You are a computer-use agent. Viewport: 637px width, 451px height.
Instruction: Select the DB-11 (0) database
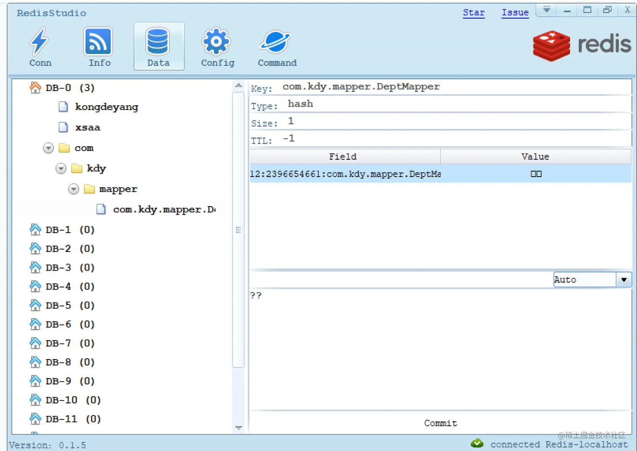pos(73,419)
